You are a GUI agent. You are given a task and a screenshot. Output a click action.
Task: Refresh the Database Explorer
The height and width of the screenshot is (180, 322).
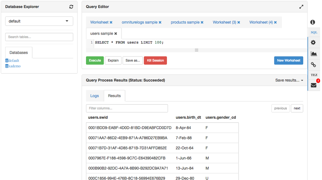pyautogui.click(x=71, y=7)
